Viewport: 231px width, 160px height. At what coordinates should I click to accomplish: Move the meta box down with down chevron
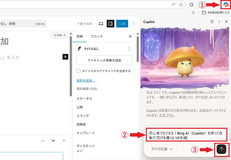[x=53, y=141]
